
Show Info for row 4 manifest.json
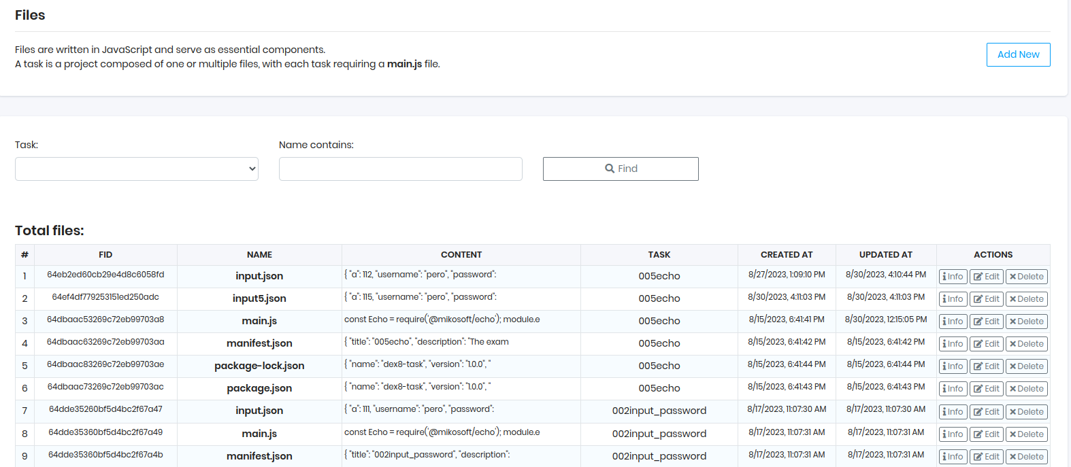pos(953,344)
